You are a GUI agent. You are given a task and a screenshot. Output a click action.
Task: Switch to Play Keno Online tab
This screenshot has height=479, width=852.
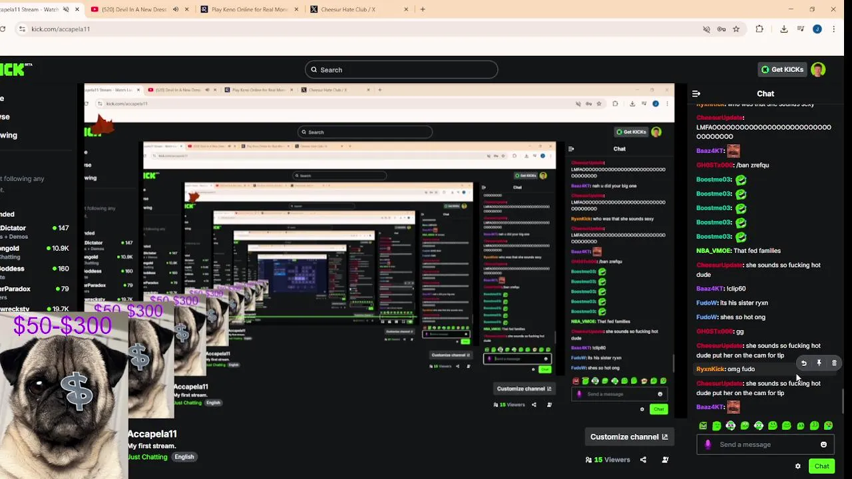click(249, 9)
